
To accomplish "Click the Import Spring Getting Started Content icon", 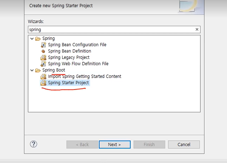I will [x=43, y=76].
